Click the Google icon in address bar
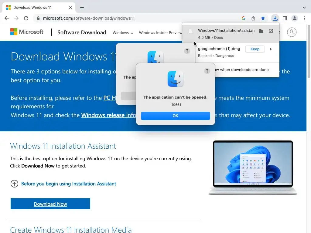Screen dimensions: 311x233 [244, 18]
